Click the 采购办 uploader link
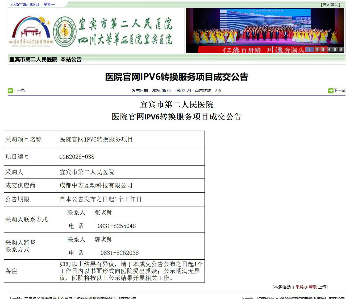 [301, 287]
